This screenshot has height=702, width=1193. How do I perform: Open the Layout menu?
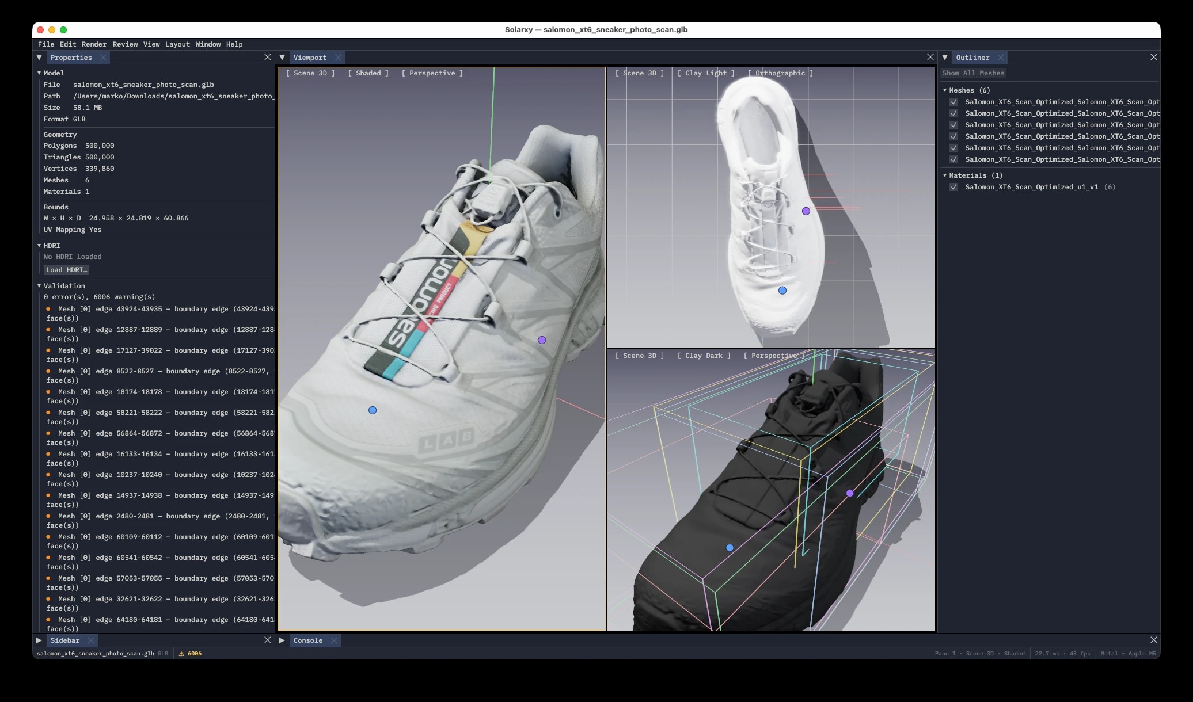click(177, 44)
